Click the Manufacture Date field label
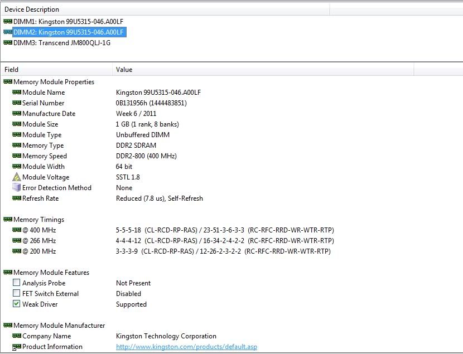Screen dimensions: 463x354 point(49,114)
